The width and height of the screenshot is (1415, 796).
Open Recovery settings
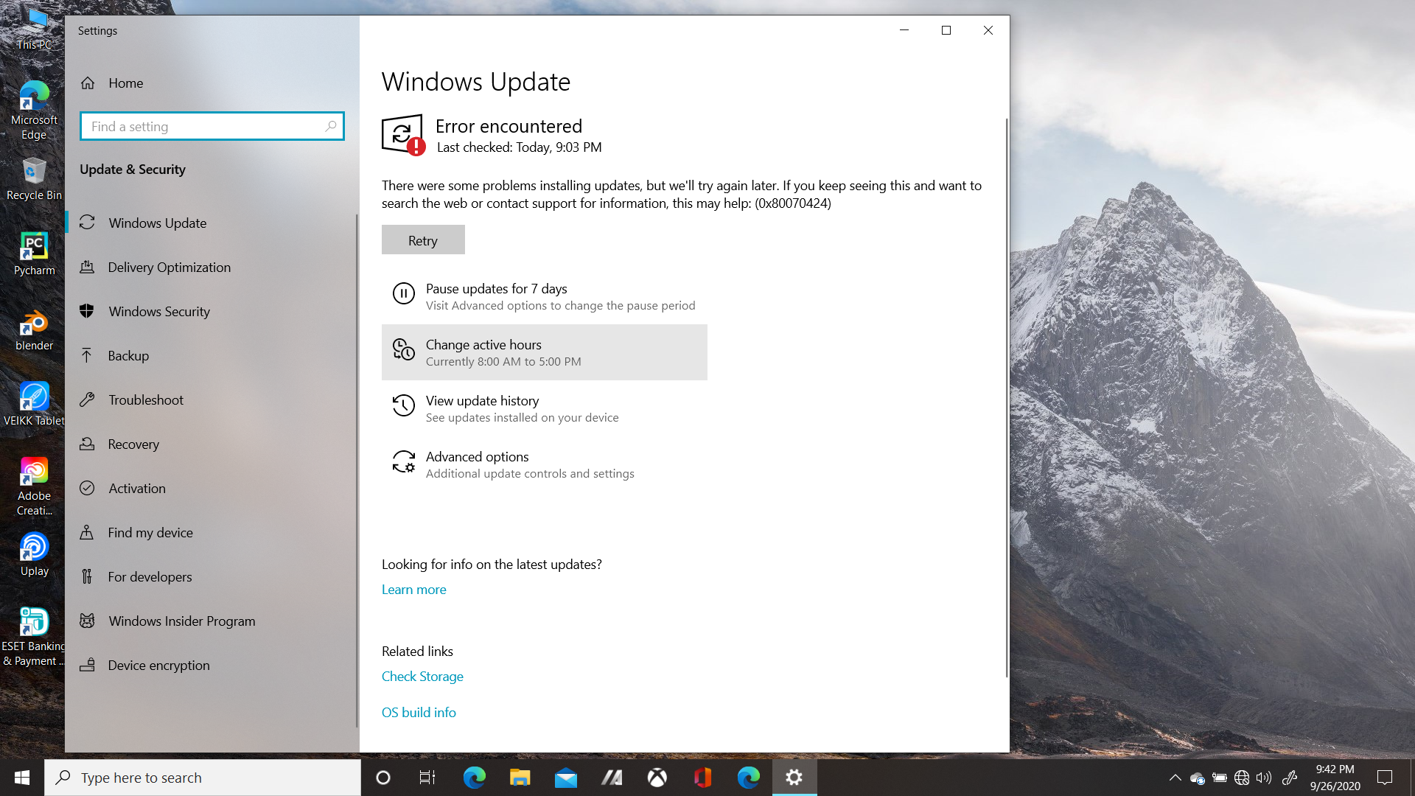[211, 444]
